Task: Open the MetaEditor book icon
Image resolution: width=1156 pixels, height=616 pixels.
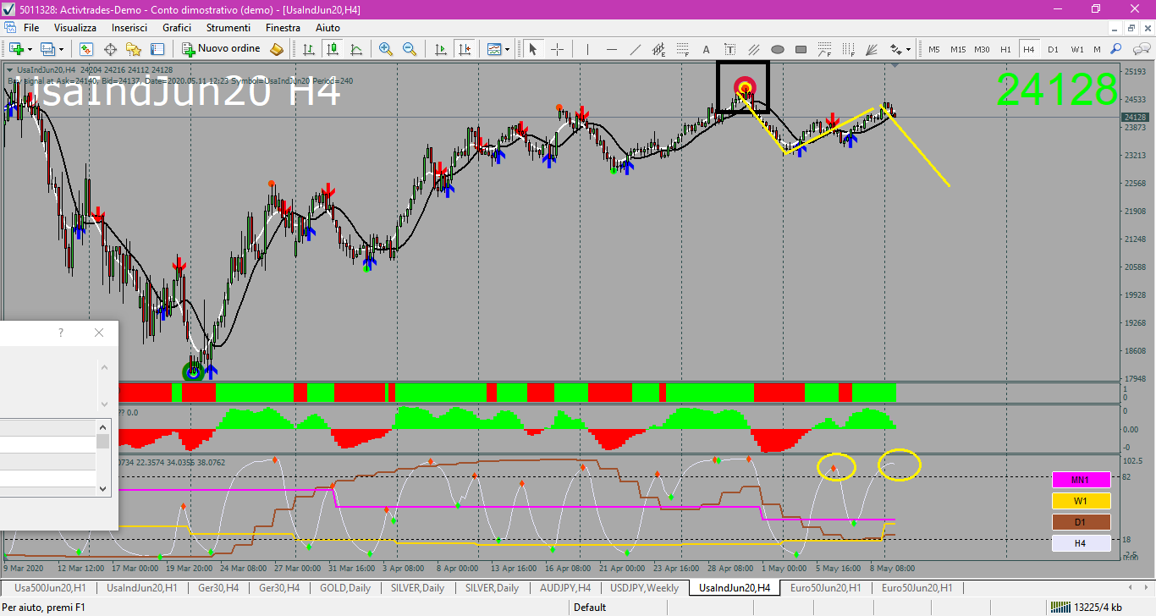Action: coord(276,49)
